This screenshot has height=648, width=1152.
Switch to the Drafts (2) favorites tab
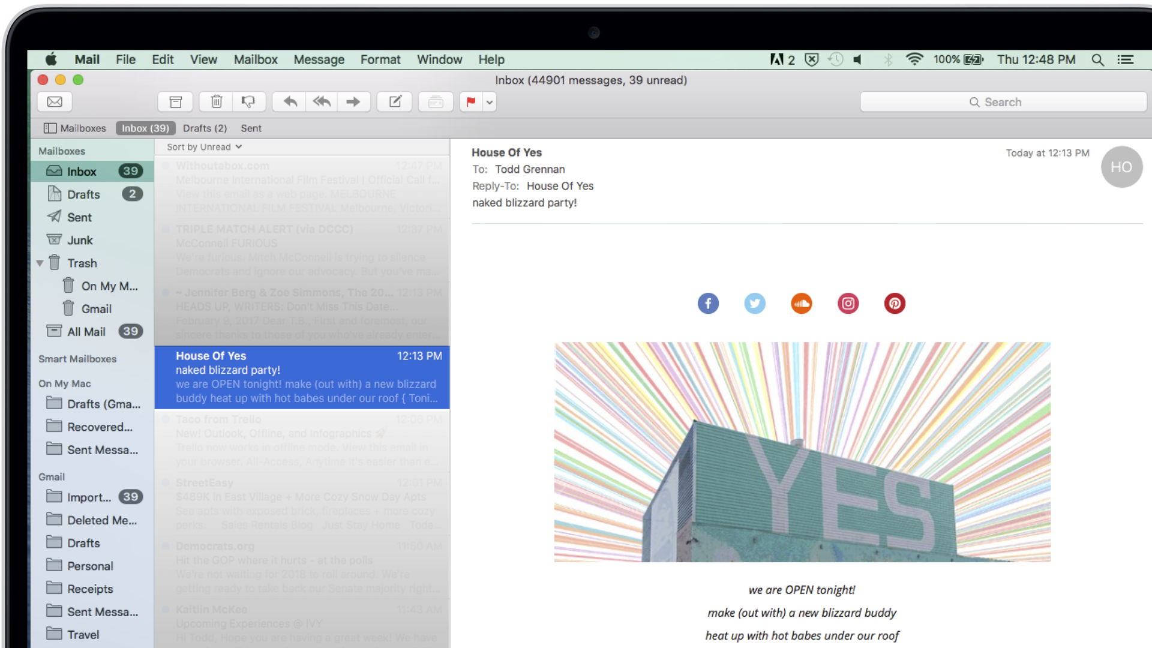point(205,128)
